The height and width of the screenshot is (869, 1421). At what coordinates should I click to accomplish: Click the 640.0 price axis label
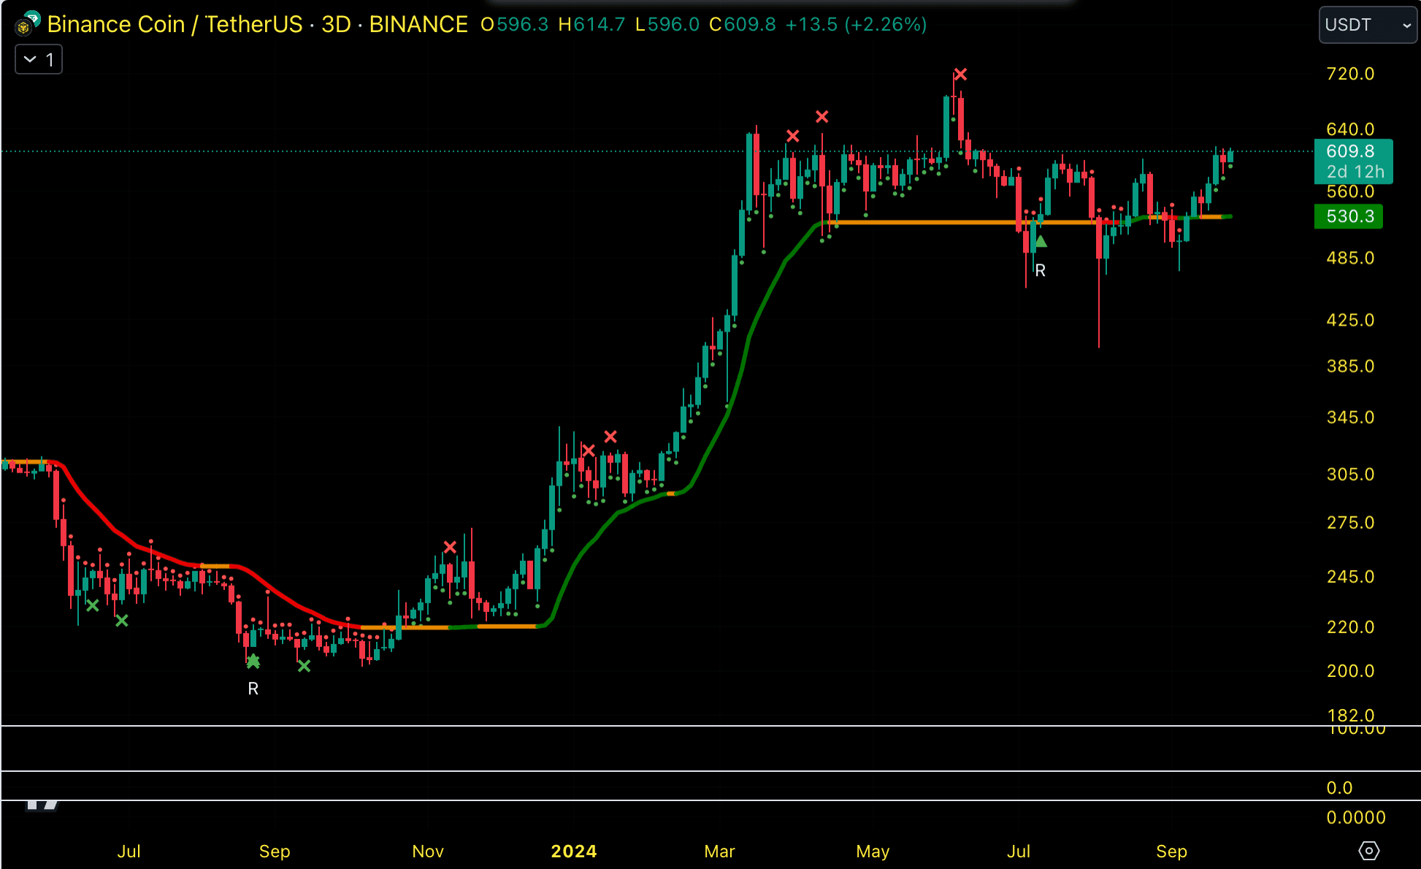(1350, 129)
